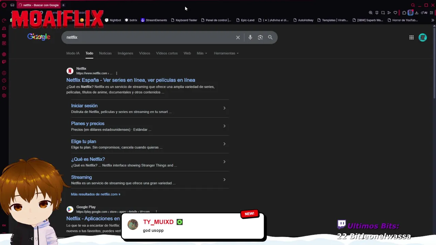Open the Elige tu plan chevron

[x=224, y=144]
